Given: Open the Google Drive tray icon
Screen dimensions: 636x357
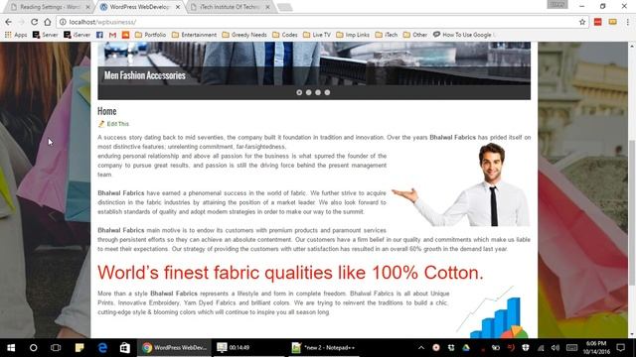Looking at the screenshot, I should tap(466, 348).
